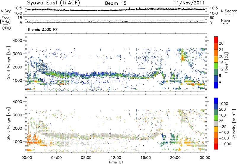The height and width of the screenshot is (164, 237).
Task: Click the orange high-power echo near 21:00 at 2700 km
Action: [183, 58]
